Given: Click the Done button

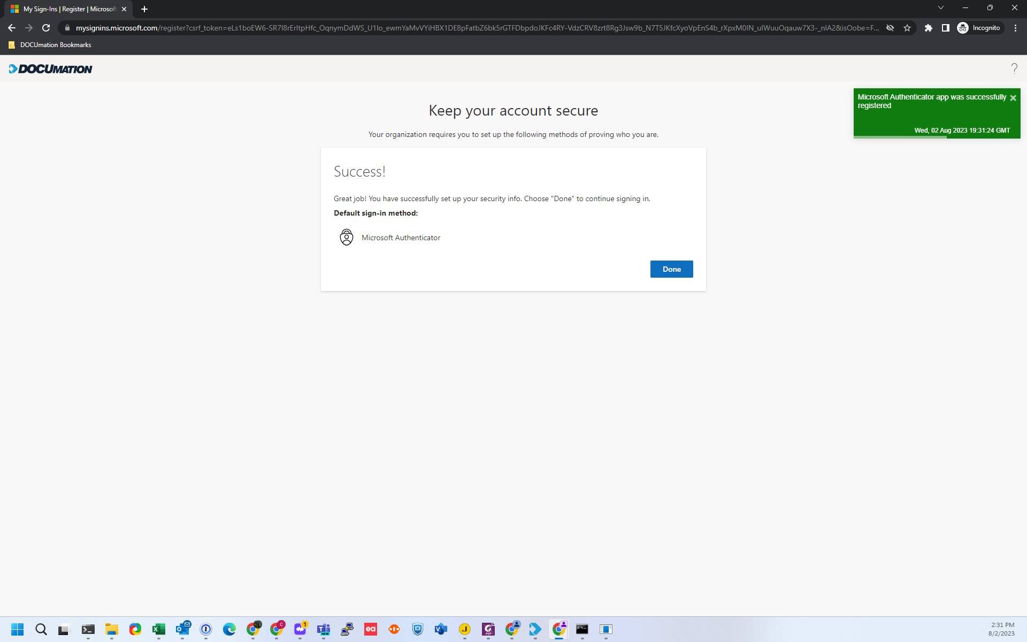Looking at the screenshot, I should (671, 269).
